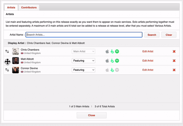Click Beatport icon for Matt Abbott

pyautogui.click(x=112, y=61)
